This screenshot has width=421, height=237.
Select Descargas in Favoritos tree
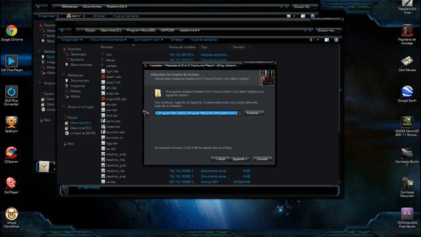[x=78, y=55]
